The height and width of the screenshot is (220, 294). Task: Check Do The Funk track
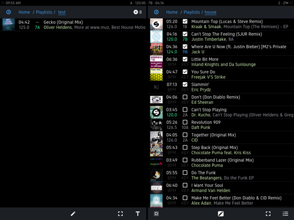tap(185, 172)
